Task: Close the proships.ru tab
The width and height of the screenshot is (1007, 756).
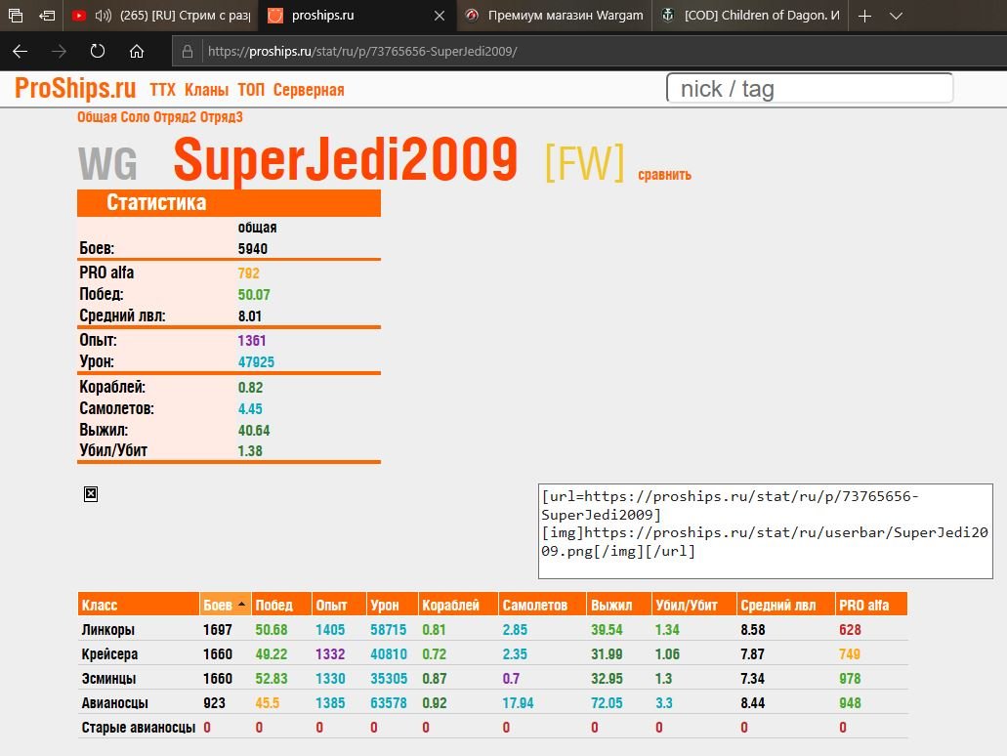Action: (440, 16)
